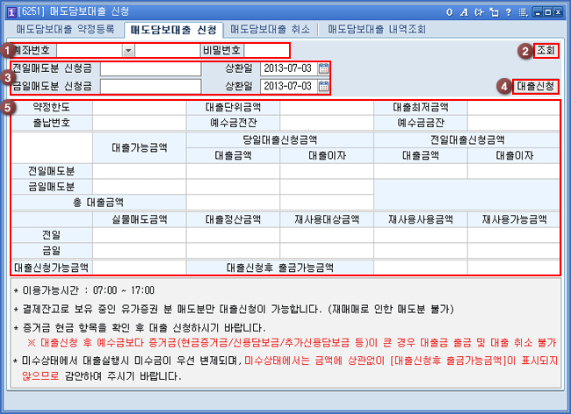The image size is (571, 414).
Task: Focus the 비밀번호 input field
Action: [265, 51]
